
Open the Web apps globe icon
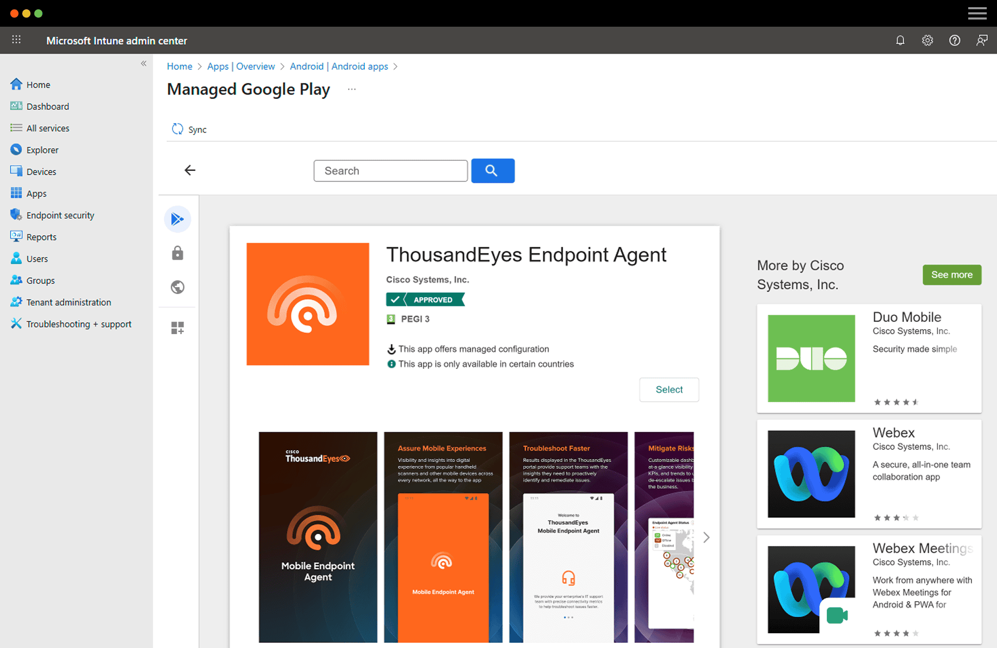click(177, 287)
